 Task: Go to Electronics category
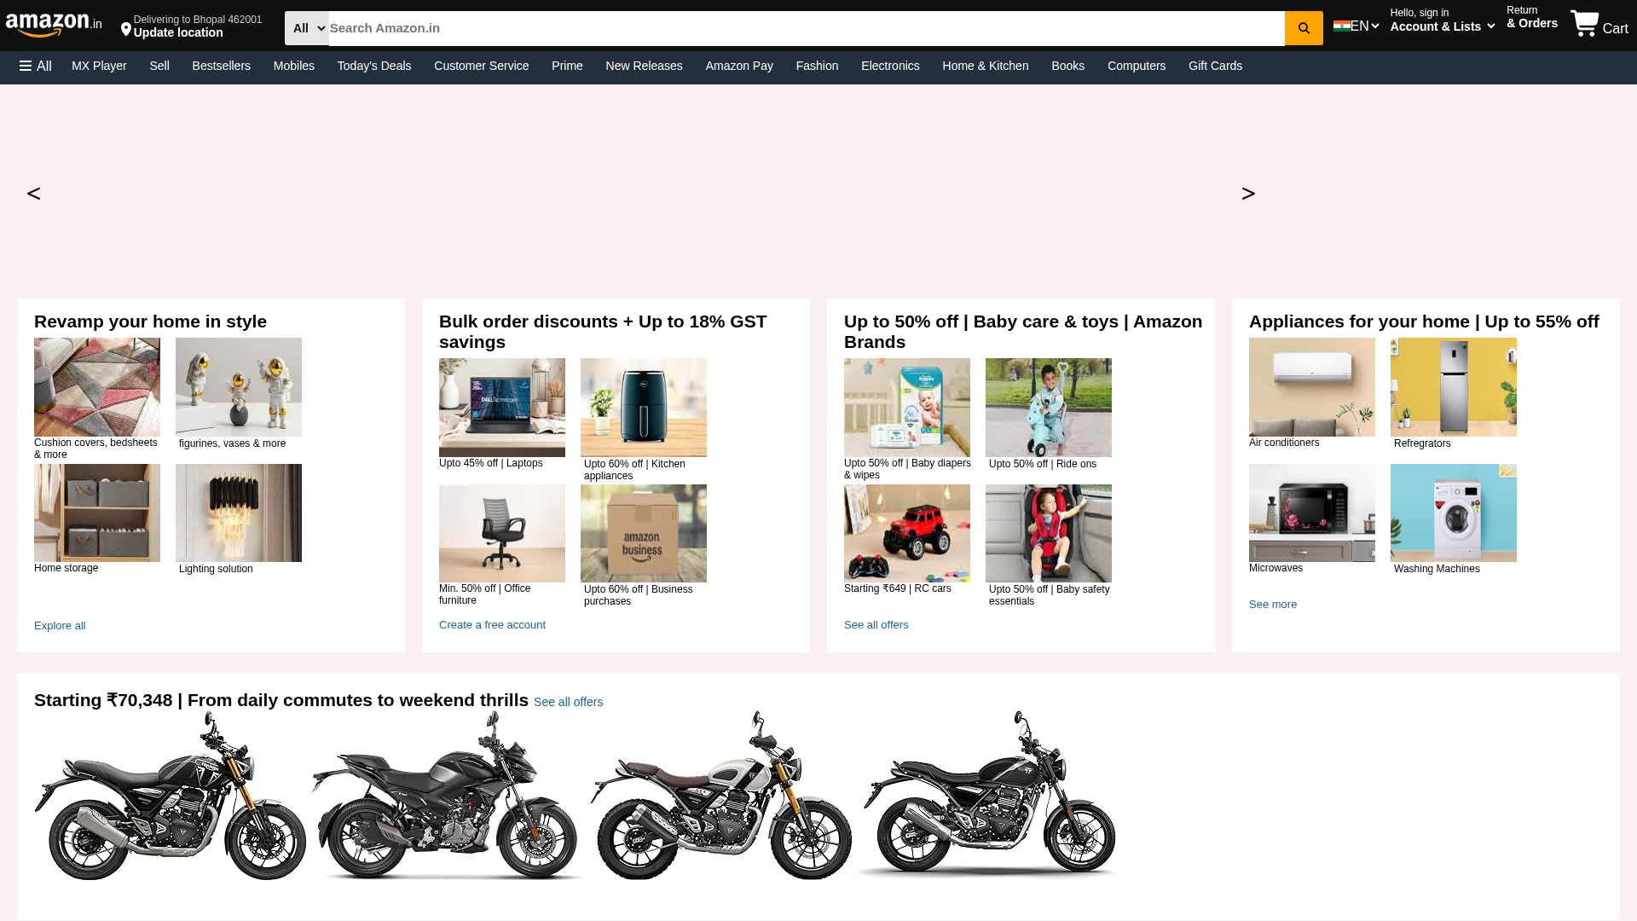[890, 66]
